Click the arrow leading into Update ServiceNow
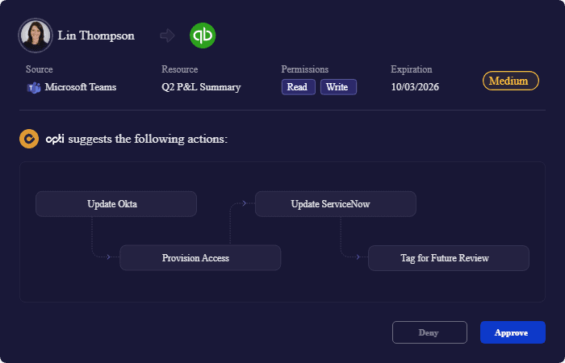 [x=244, y=203]
